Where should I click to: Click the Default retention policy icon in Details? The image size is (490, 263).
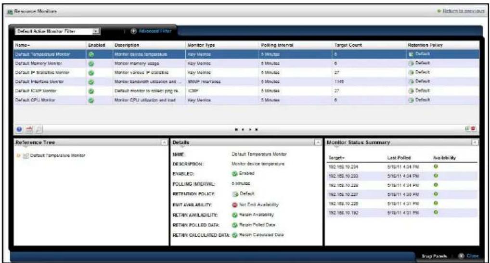(235, 194)
